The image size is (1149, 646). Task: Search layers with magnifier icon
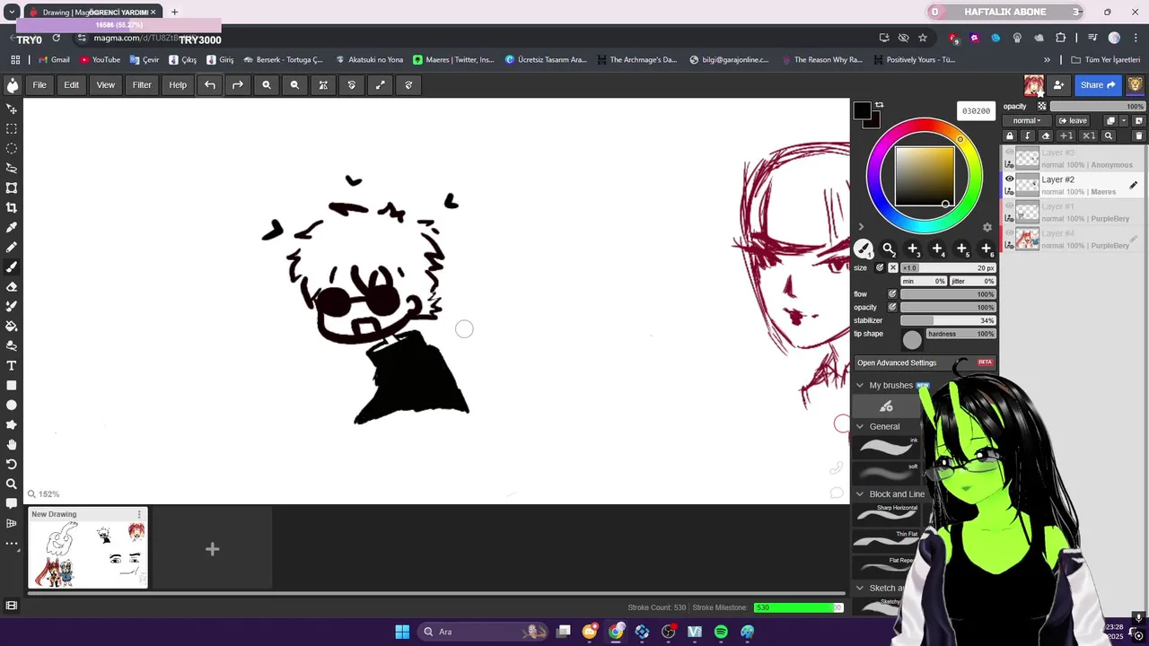click(1108, 135)
